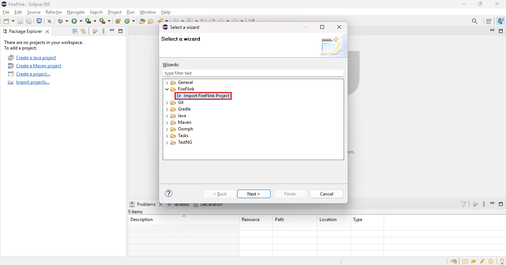This screenshot has height=265, width=506.
Task: Click the Problems view filter funnel icon
Action: click(463, 204)
